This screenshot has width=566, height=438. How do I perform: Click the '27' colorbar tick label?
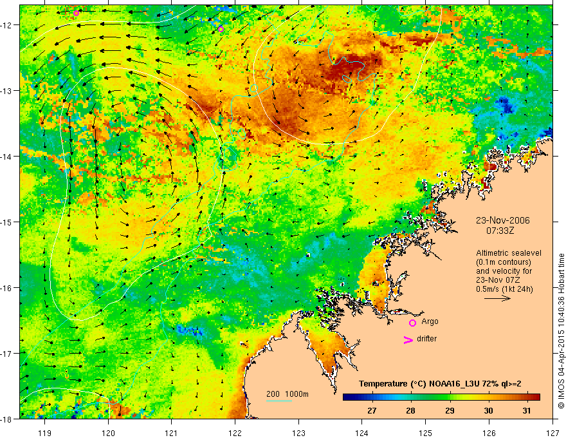(372, 410)
